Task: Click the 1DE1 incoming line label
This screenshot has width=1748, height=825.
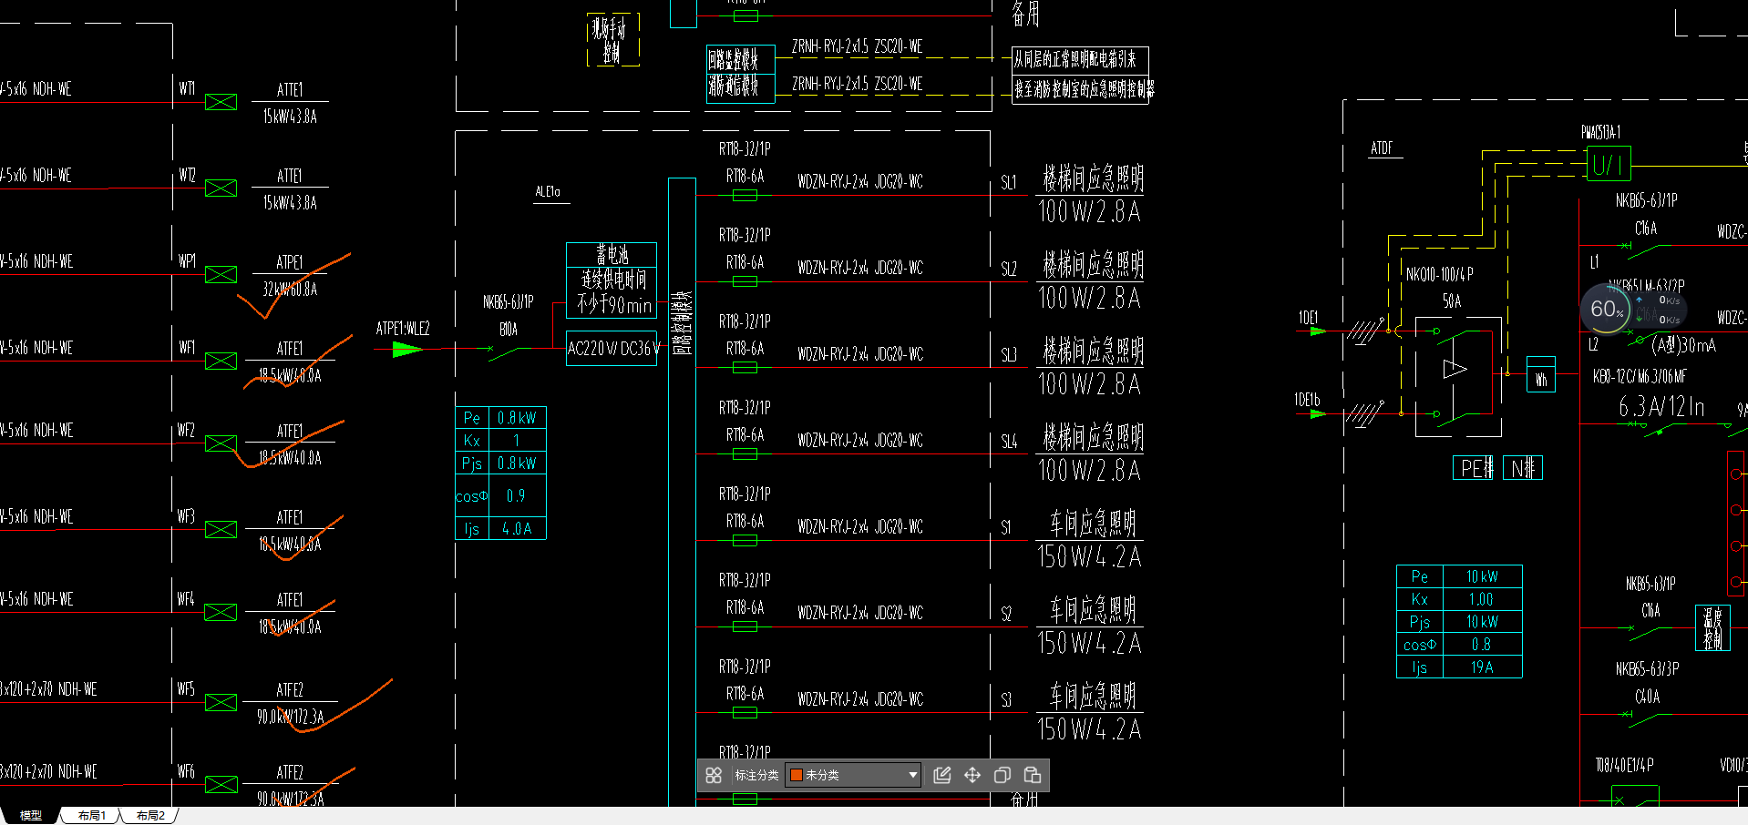Action: [1309, 318]
